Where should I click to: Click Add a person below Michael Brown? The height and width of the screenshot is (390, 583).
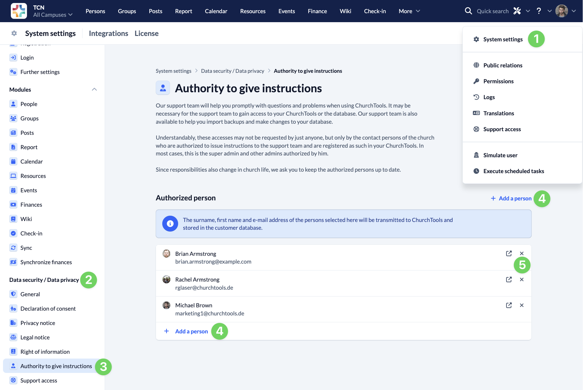(x=191, y=331)
